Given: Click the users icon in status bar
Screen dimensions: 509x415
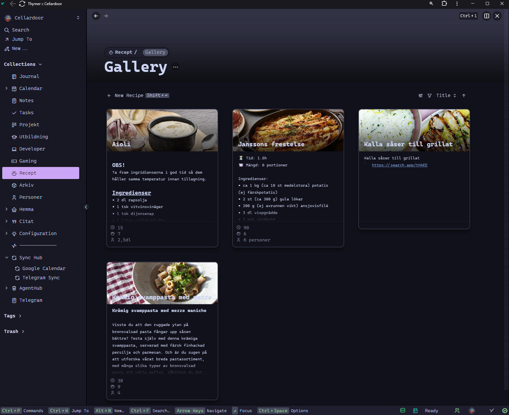Looking at the screenshot, I should click(x=457, y=411).
